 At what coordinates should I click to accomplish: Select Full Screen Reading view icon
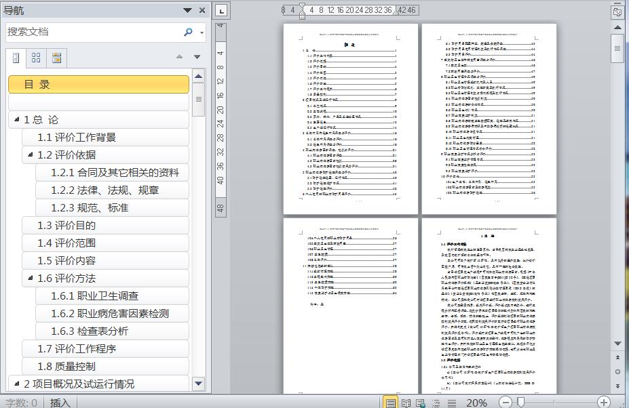[406, 403]
